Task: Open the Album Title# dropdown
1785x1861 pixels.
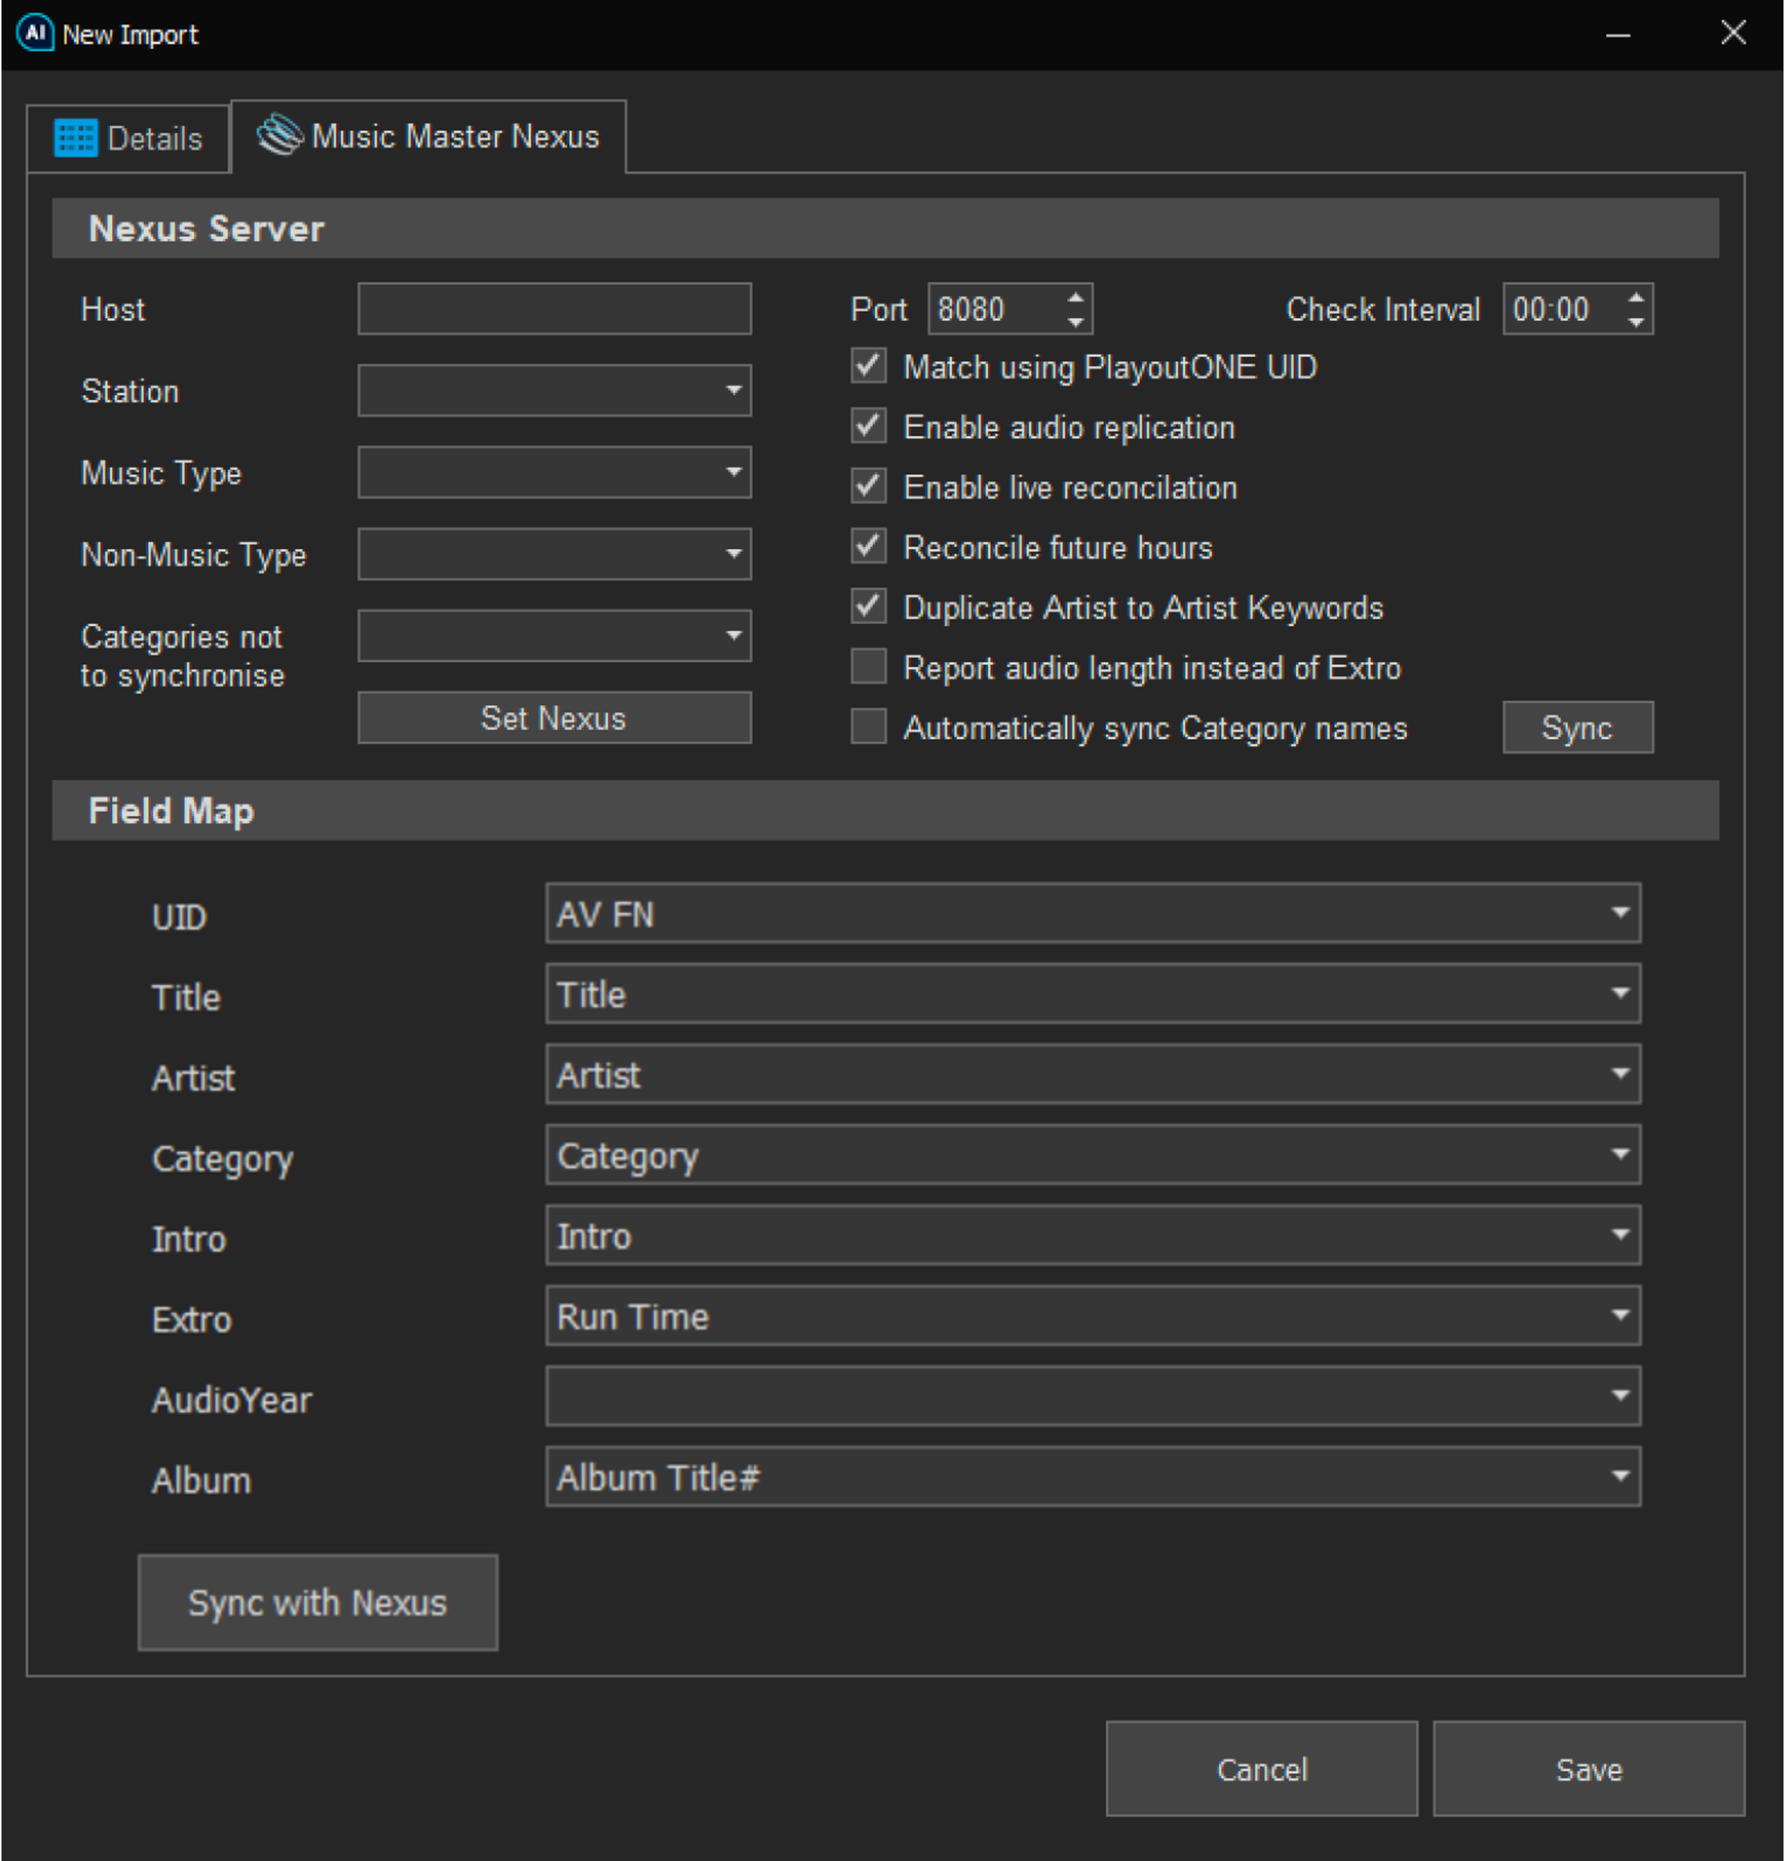Action: 1093,1477
